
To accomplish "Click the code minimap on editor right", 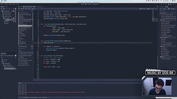I will (155, 16).
